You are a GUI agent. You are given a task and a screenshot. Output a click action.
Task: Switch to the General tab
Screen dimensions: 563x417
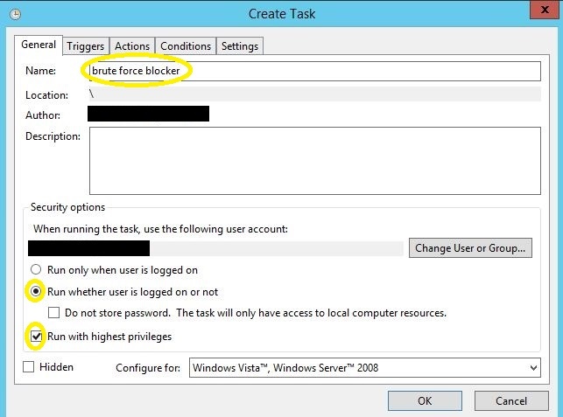point(39,45)
